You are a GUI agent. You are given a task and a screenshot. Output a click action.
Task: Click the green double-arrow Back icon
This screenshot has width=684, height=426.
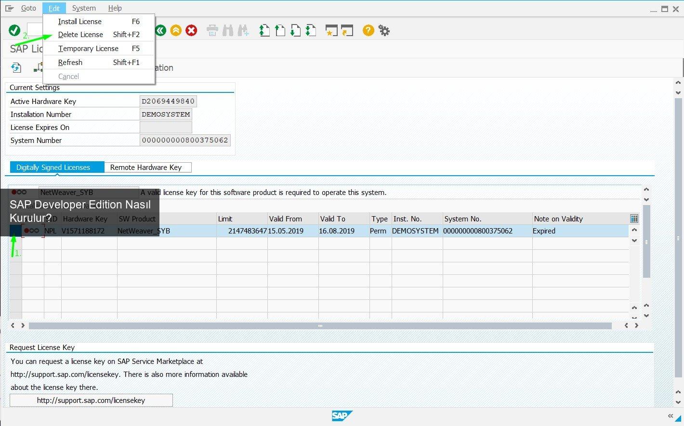(160, 31)
